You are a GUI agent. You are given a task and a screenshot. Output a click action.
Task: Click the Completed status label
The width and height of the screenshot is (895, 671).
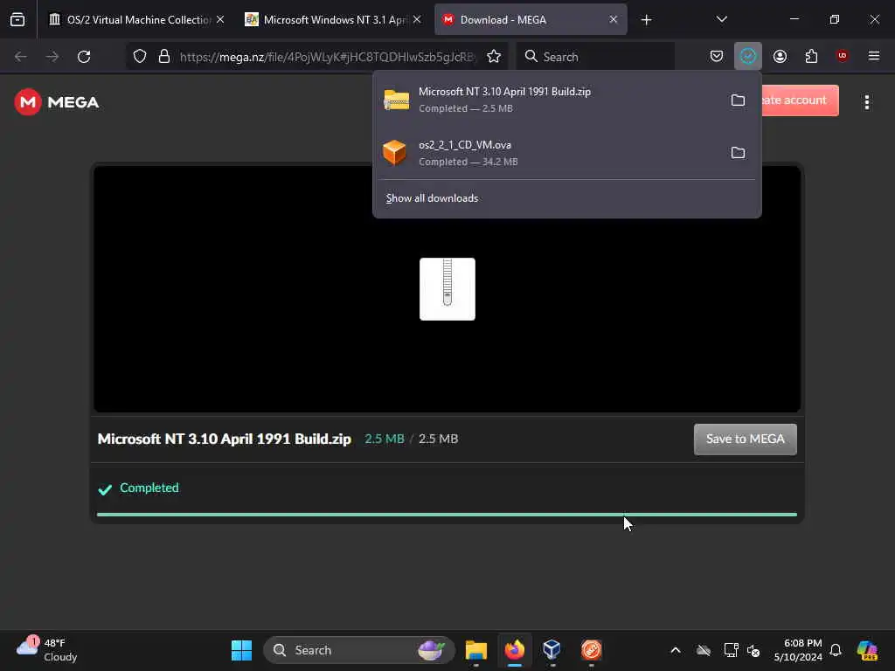[x=149, y=488]
